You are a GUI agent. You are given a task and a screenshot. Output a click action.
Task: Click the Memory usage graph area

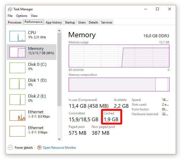[119, 56]
